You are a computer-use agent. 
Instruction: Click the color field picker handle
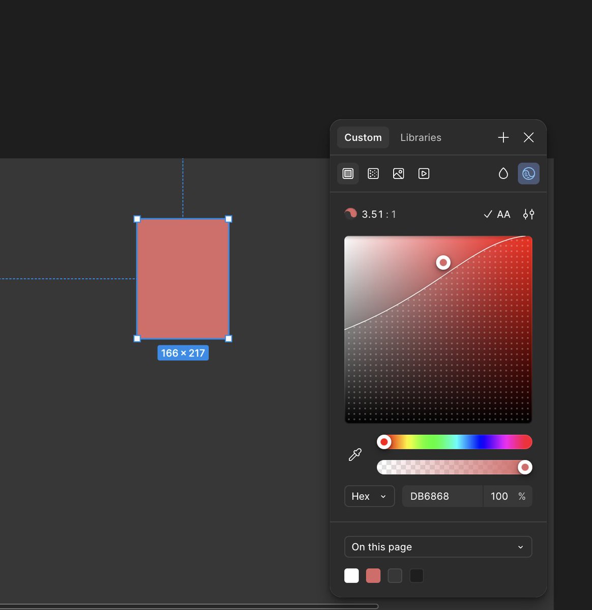tap(443, 263)
